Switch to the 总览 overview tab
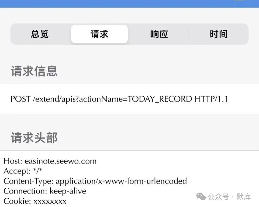Viewport: 259px width, 207px height. [x=40, y=34]
